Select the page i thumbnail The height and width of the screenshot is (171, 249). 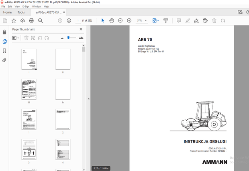point(29,59)
